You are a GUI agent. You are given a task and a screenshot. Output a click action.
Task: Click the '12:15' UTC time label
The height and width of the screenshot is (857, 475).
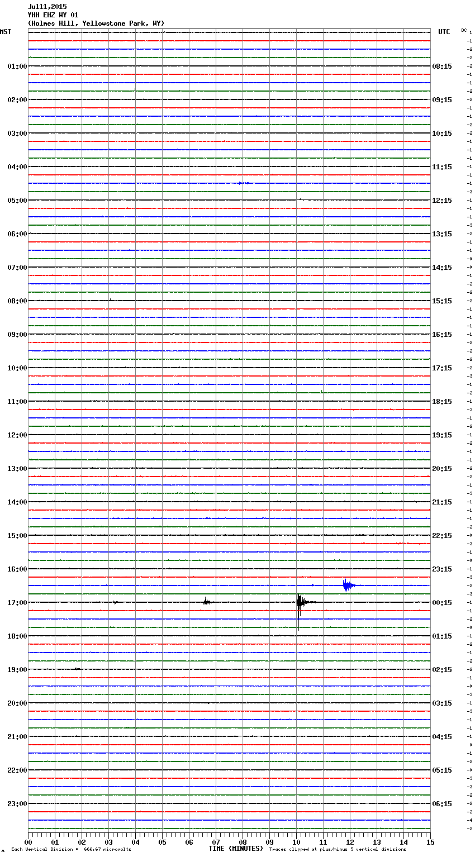[x=442, y=201]
